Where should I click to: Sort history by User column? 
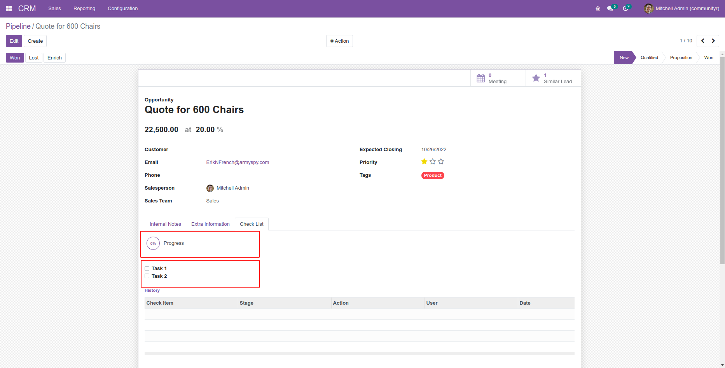[x=471, y=303]
